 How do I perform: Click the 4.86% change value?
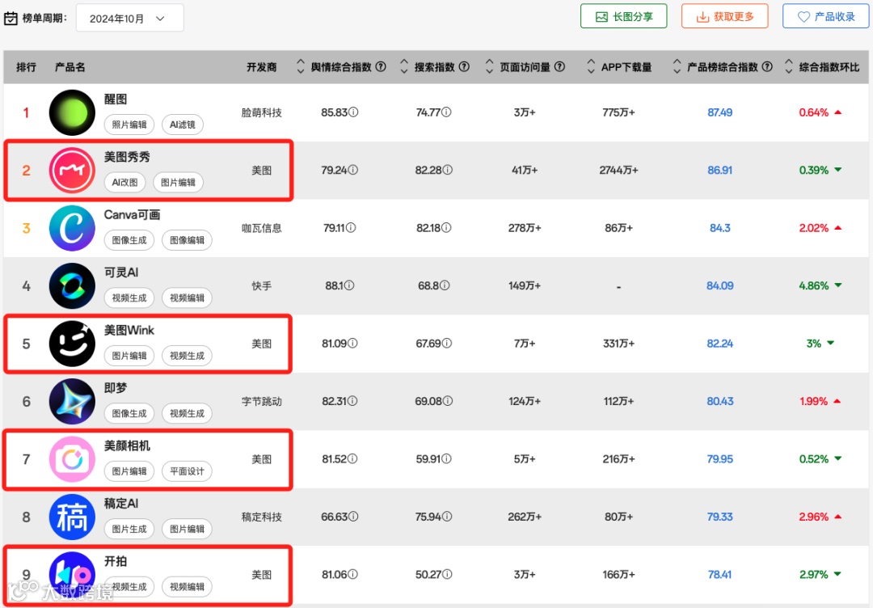(814, 285)
